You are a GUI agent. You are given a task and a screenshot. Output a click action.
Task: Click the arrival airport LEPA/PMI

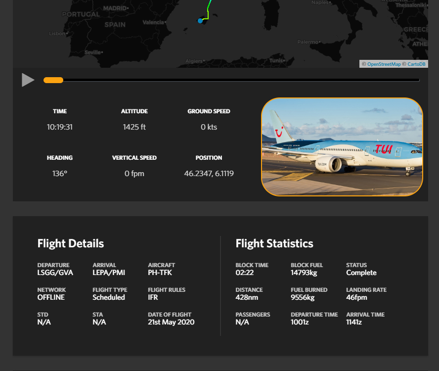[109, 273]
